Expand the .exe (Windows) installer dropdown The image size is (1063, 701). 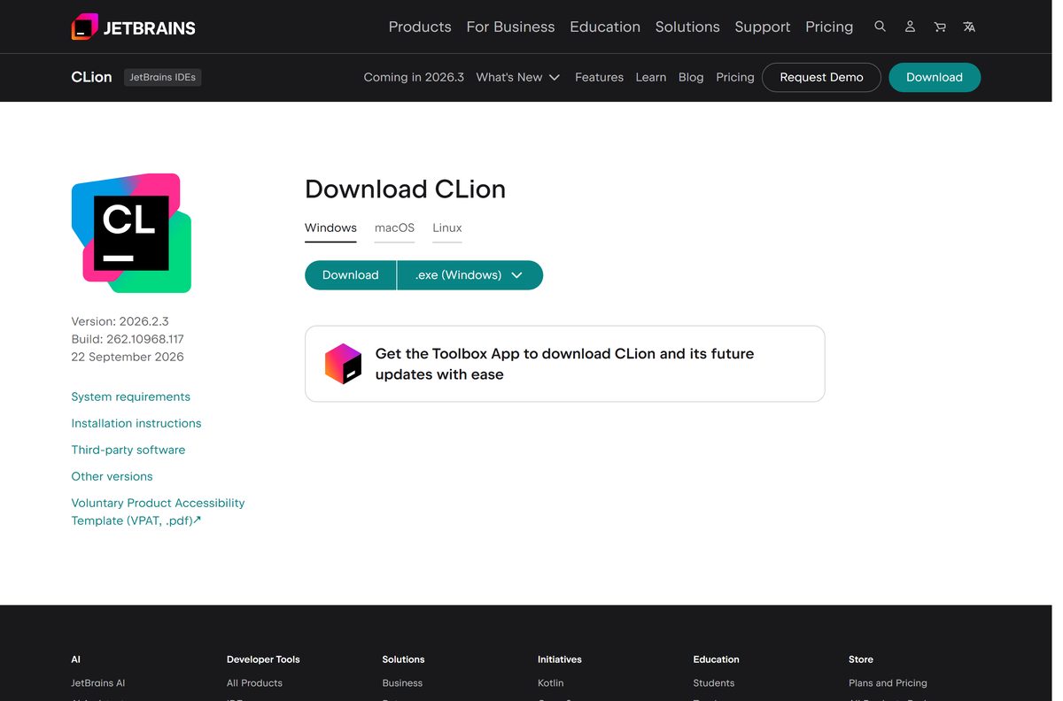tap(470, 275)
